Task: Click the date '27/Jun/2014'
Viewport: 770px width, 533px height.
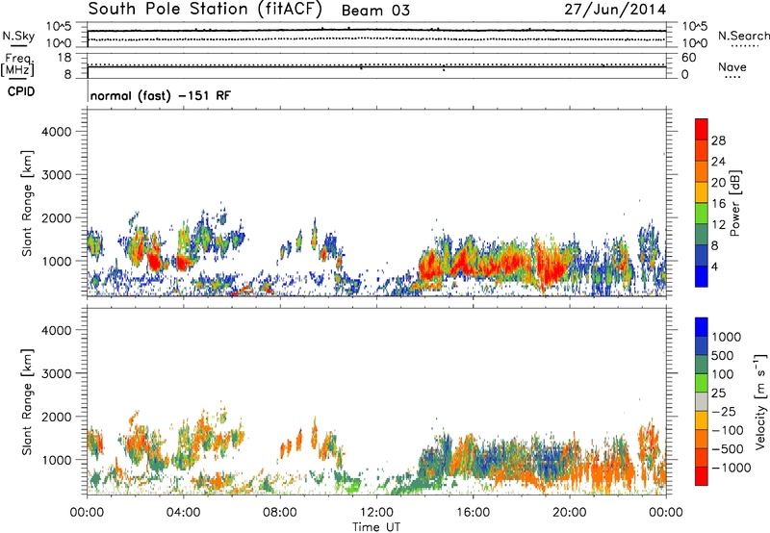Action: pyautogui.click(x=615, y=10)
